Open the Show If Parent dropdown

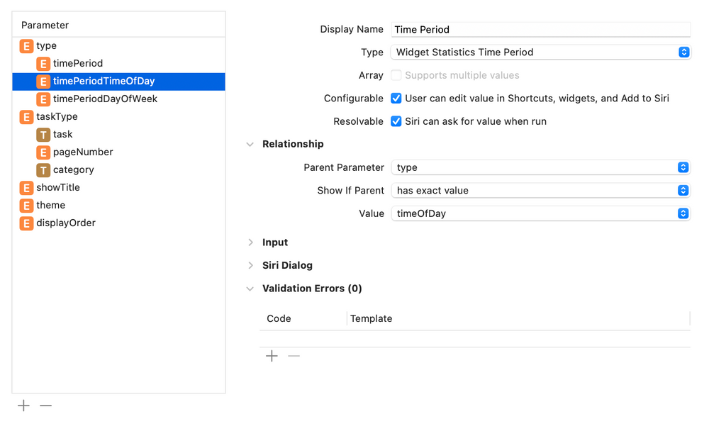point(683,190)
